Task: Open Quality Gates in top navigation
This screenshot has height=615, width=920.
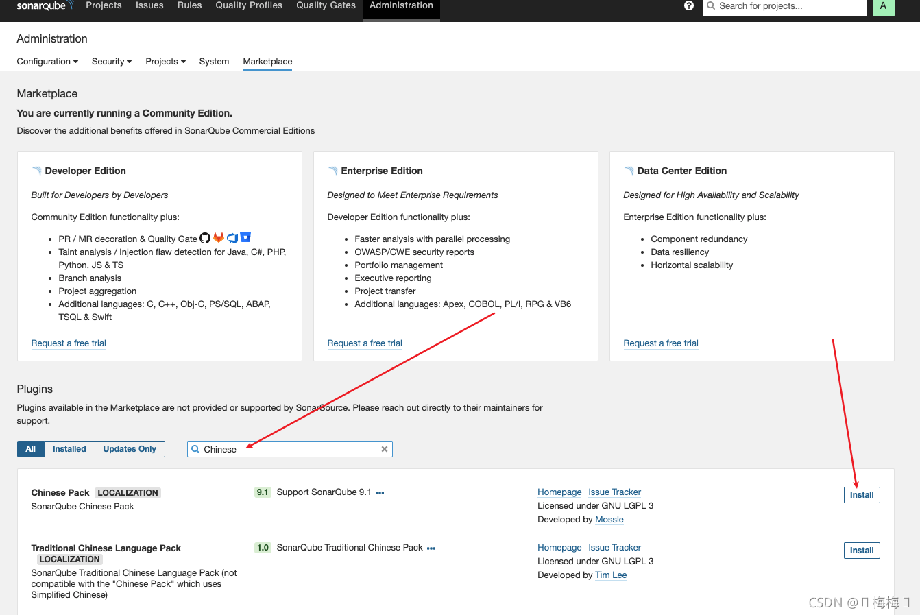Action: [x=326, y=5]
